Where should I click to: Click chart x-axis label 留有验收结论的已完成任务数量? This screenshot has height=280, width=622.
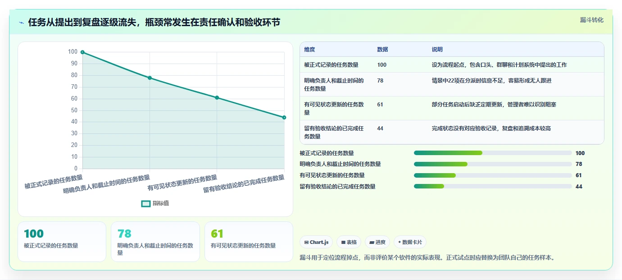click(x=244, y=184)
